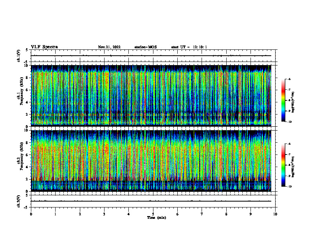
Task: Click the time-axis tick label "3"
Action: click(x=104, y=214)
